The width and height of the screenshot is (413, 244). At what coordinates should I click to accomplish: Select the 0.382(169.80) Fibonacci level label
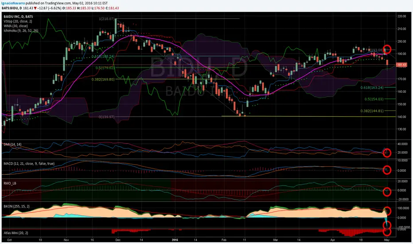pos(103,79)
